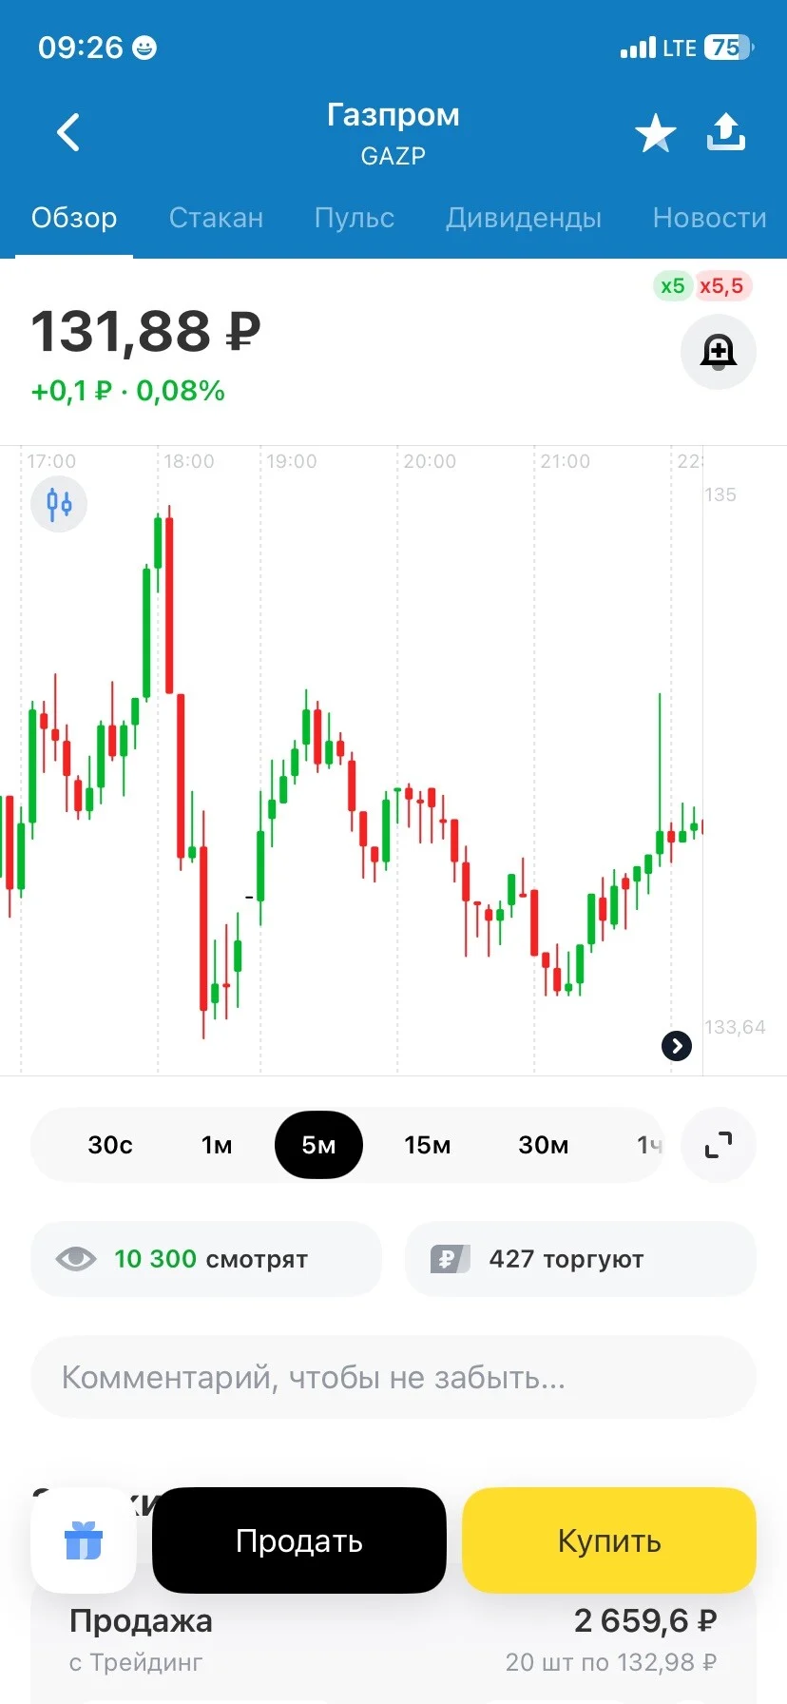The height and width of the screenshot is (1704, 787).
Task: Tap the x5 long leverage badge
Action: pyautogui.click(x=672, y=286)
